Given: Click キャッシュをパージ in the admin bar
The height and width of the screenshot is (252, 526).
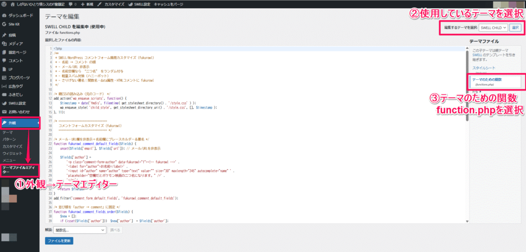Looking at the screenshot, I should pyautogui.click(x=167, y=5).
